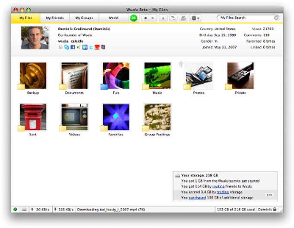
Task: Clear the search field with the round icon
Action: 276,18
